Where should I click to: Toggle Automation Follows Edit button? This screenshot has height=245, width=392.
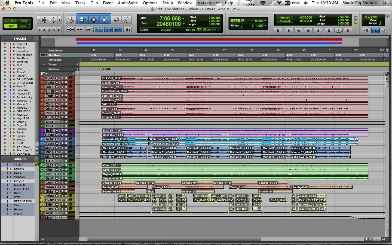(99, 30)
